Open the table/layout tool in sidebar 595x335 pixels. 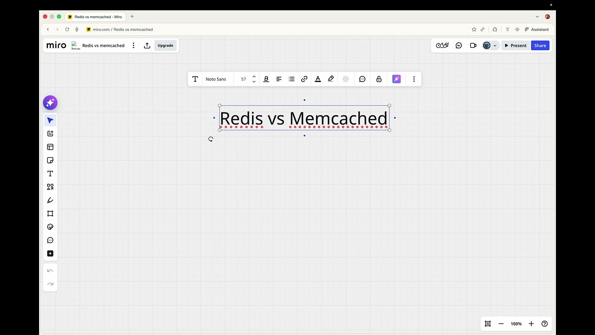click(x=50, y=147)
